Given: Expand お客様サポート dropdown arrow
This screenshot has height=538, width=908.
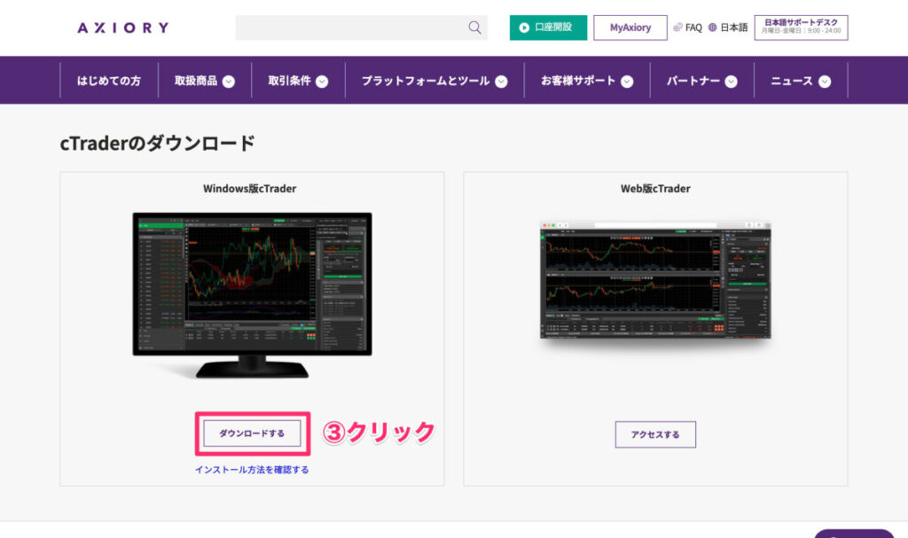Looking at the screenshot, I should pos(627,82).
